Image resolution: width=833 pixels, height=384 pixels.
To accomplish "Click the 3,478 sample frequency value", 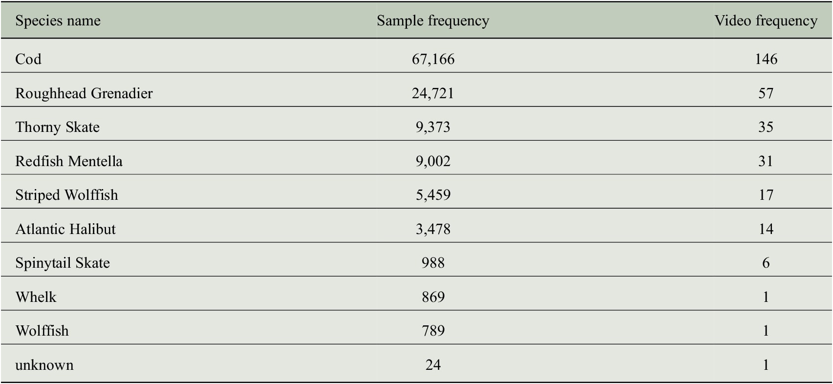I will [x=433, y=229].
